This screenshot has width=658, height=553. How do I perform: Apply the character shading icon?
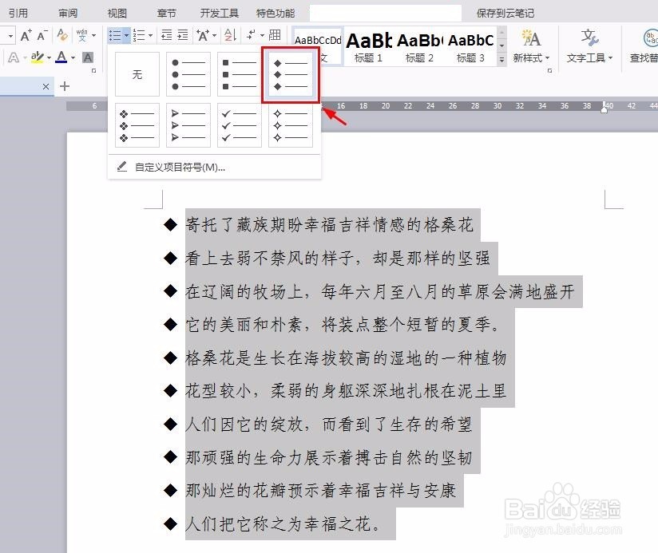click(x=88, y=57)
